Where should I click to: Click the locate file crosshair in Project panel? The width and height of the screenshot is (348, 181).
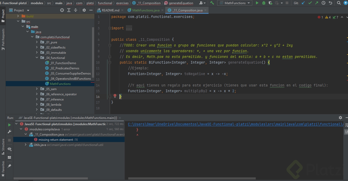click(x=62, y=10)
